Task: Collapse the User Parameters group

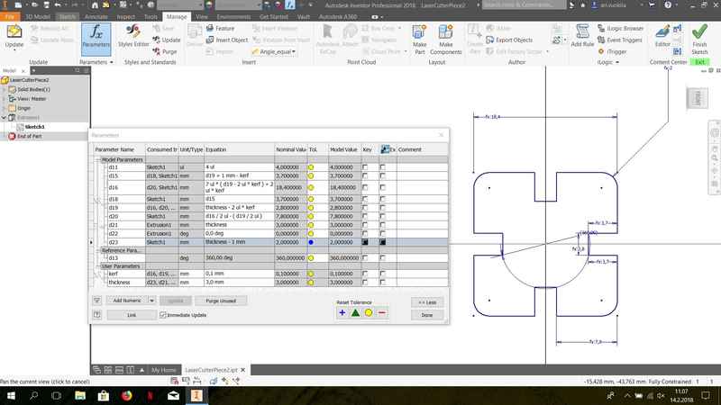Action: click(98, 266)
